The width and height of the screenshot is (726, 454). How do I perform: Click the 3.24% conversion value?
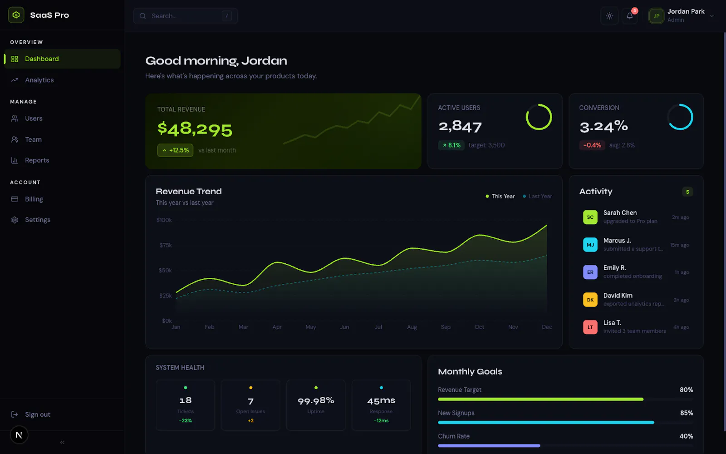[x=603, y=126]
